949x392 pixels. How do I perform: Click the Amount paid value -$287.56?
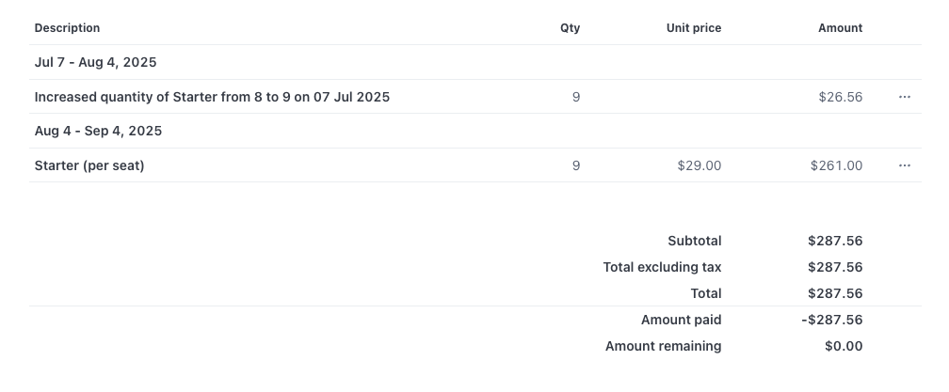[832, 320]
